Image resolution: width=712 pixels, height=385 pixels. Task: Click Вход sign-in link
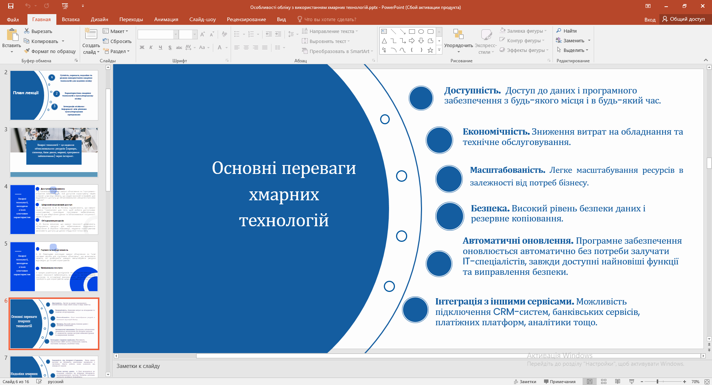click(650, 19)
